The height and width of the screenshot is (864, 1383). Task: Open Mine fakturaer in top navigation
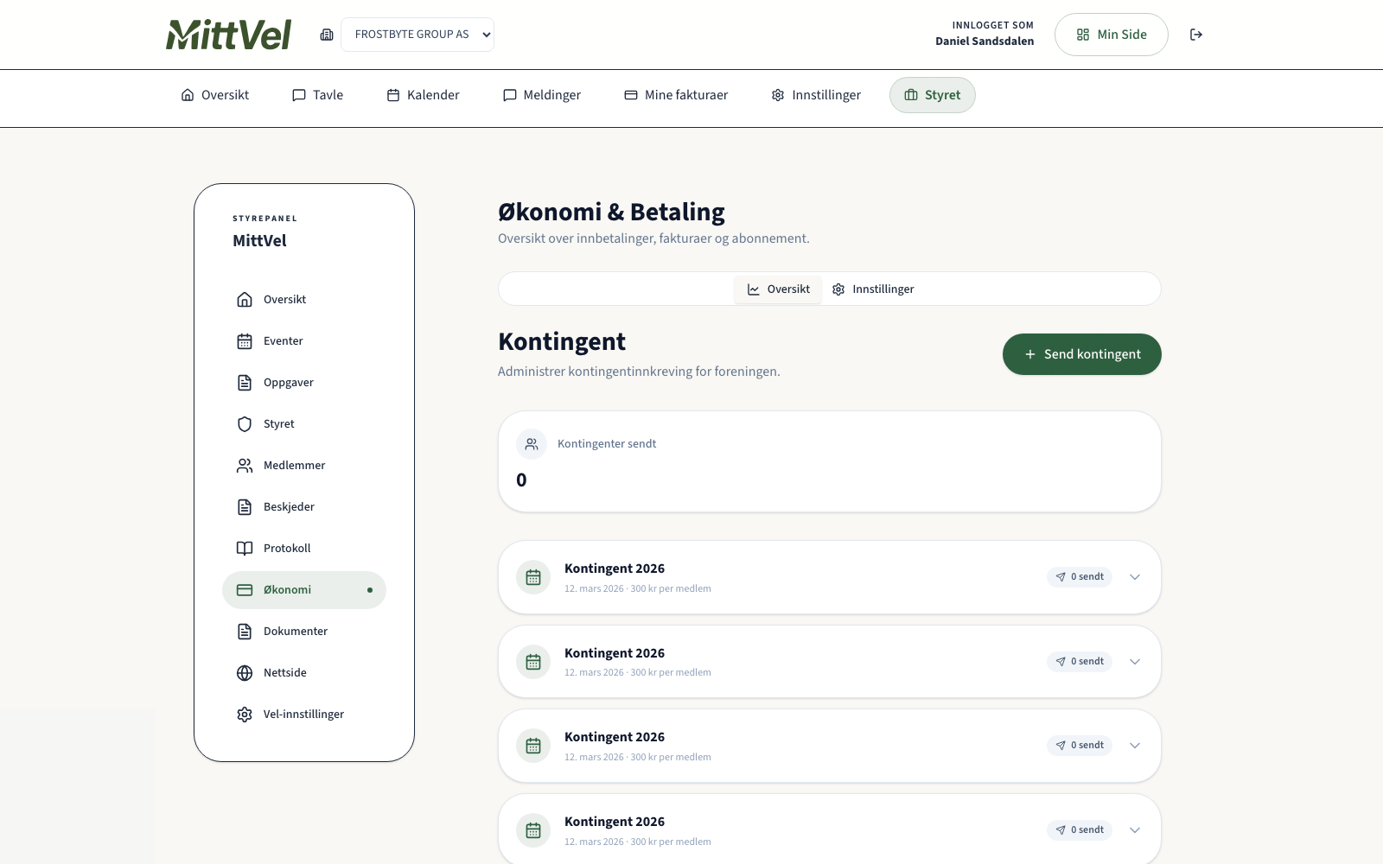click(676, 95)
